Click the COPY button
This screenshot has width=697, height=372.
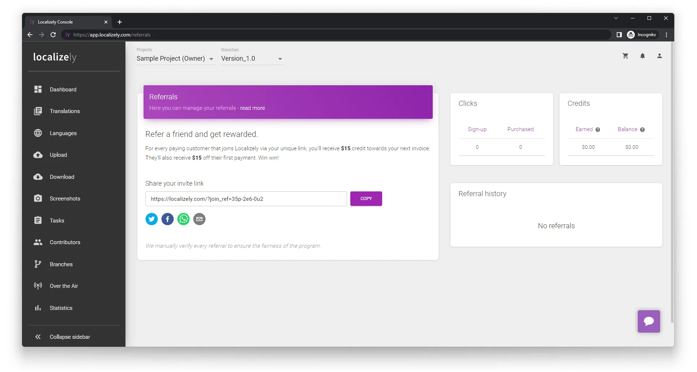[x=366, y=199]
